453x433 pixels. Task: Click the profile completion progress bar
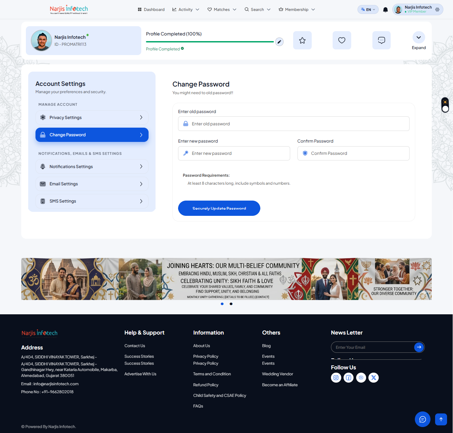[210, 42]
